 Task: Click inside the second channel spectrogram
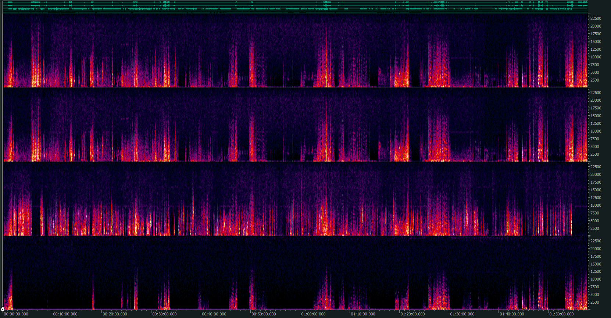296,125
